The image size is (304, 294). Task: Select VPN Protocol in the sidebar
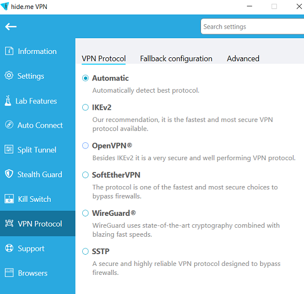(x=38, y=224)
